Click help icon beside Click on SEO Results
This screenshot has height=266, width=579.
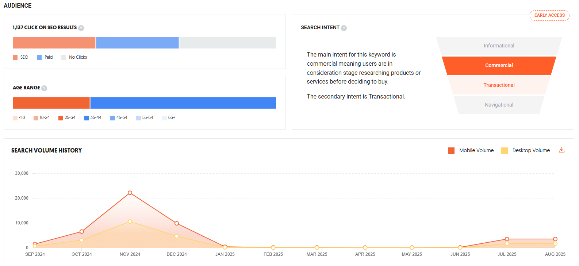[x=81, y=28]
